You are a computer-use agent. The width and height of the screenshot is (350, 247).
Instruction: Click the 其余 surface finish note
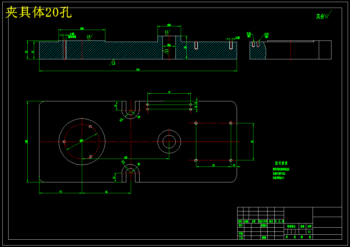click(320, 16)
